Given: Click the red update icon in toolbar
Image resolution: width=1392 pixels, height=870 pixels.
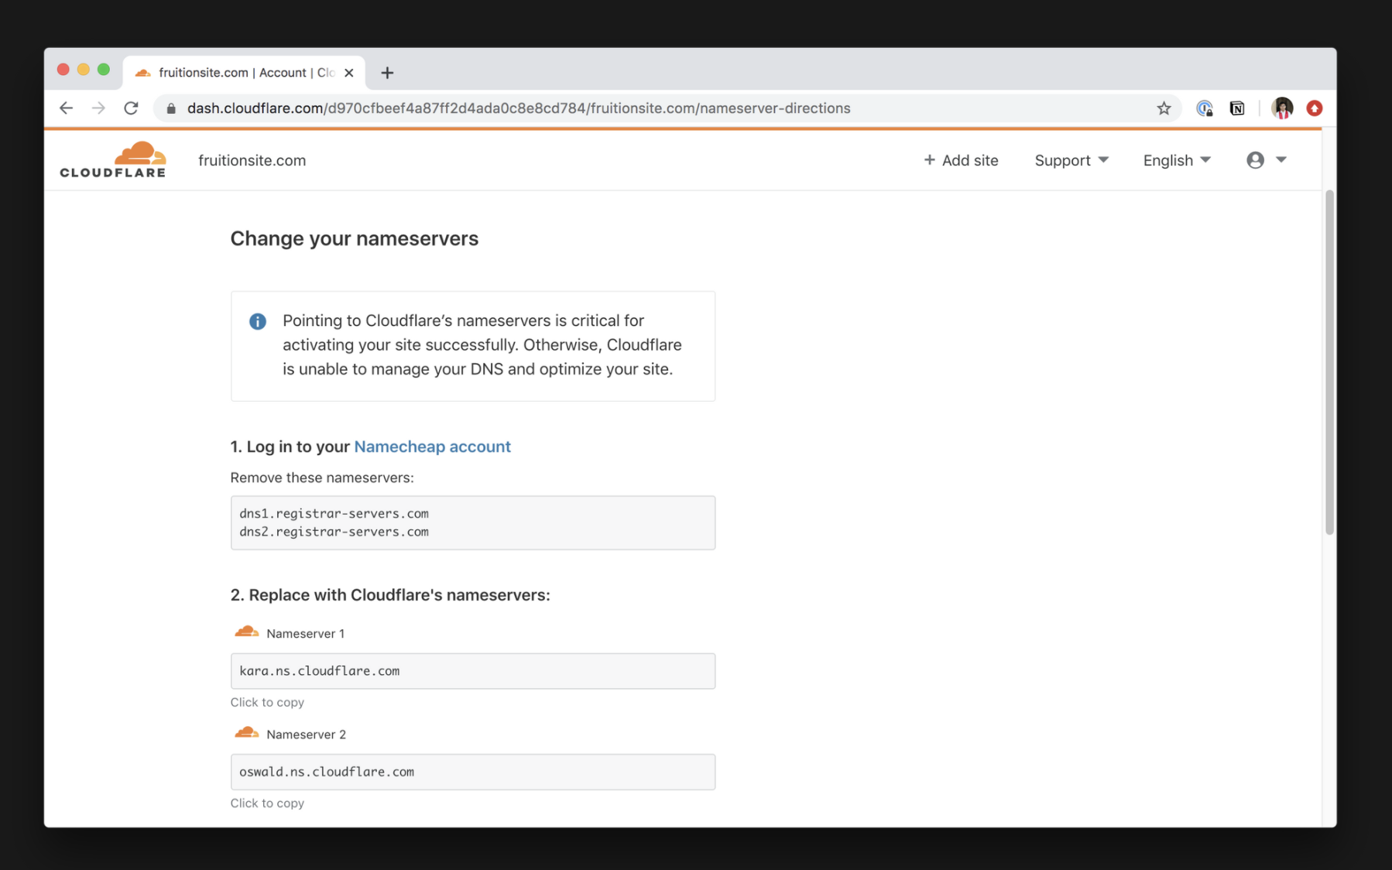Looking at the screenshot, I should 1314,108.
